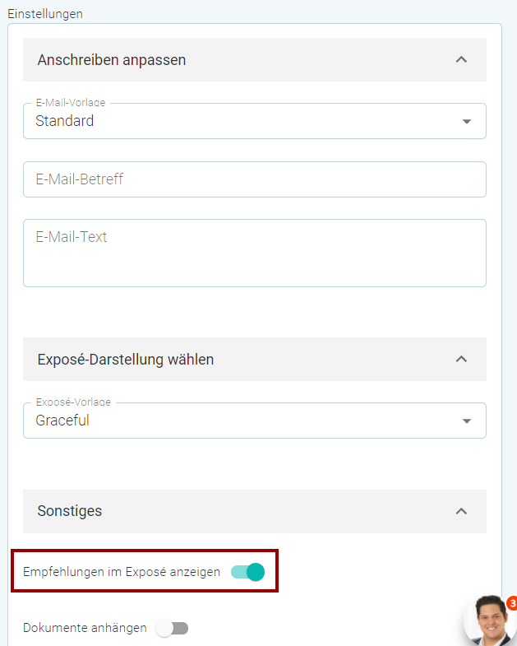Click the Dokumente anhängen label text
Screen dimensions: 517x646
point(85,628)
